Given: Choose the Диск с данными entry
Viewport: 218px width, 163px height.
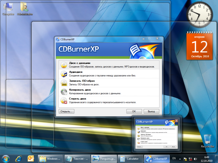Looking at the screenshot, I should 109,65.
